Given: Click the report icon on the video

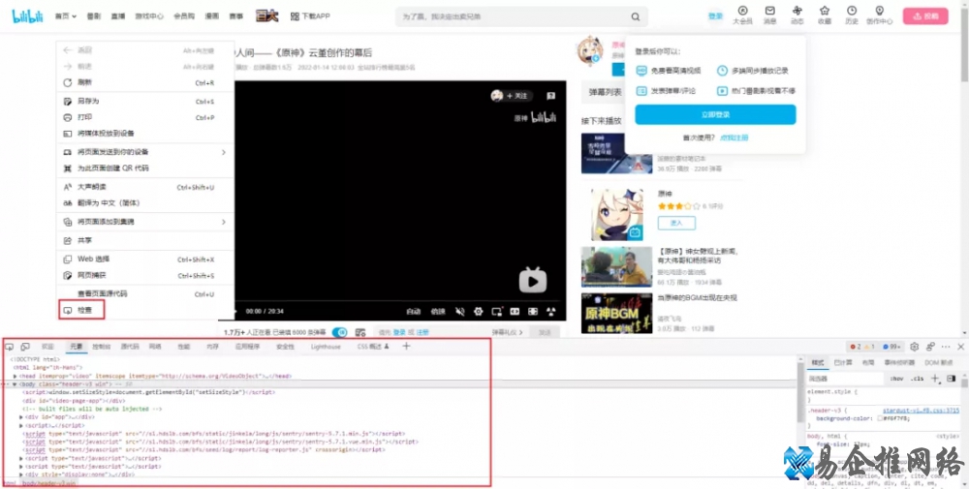Looking at the screenshot, I should coord(550,96).
